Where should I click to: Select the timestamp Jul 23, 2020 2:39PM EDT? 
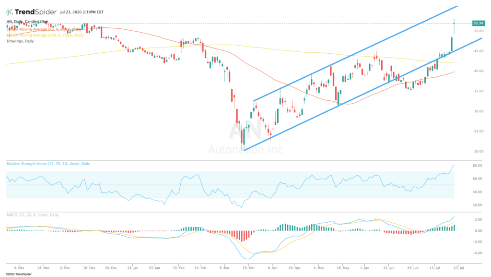click(x=82, y=12)
